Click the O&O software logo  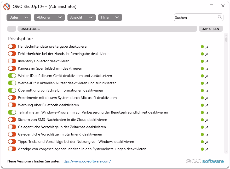[x=205, y=161]
